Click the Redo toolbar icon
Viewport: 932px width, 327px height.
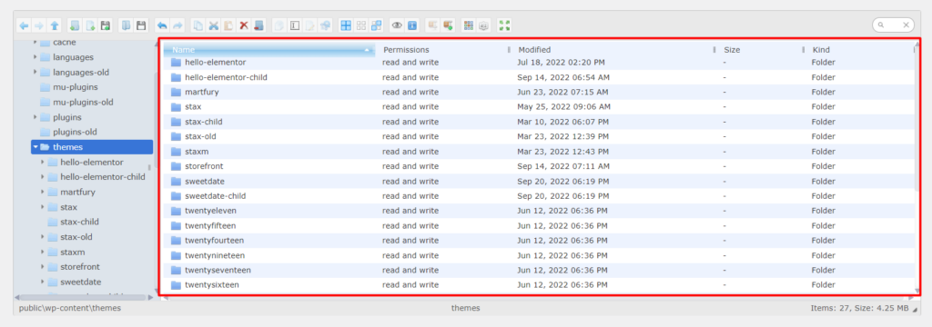177,25
